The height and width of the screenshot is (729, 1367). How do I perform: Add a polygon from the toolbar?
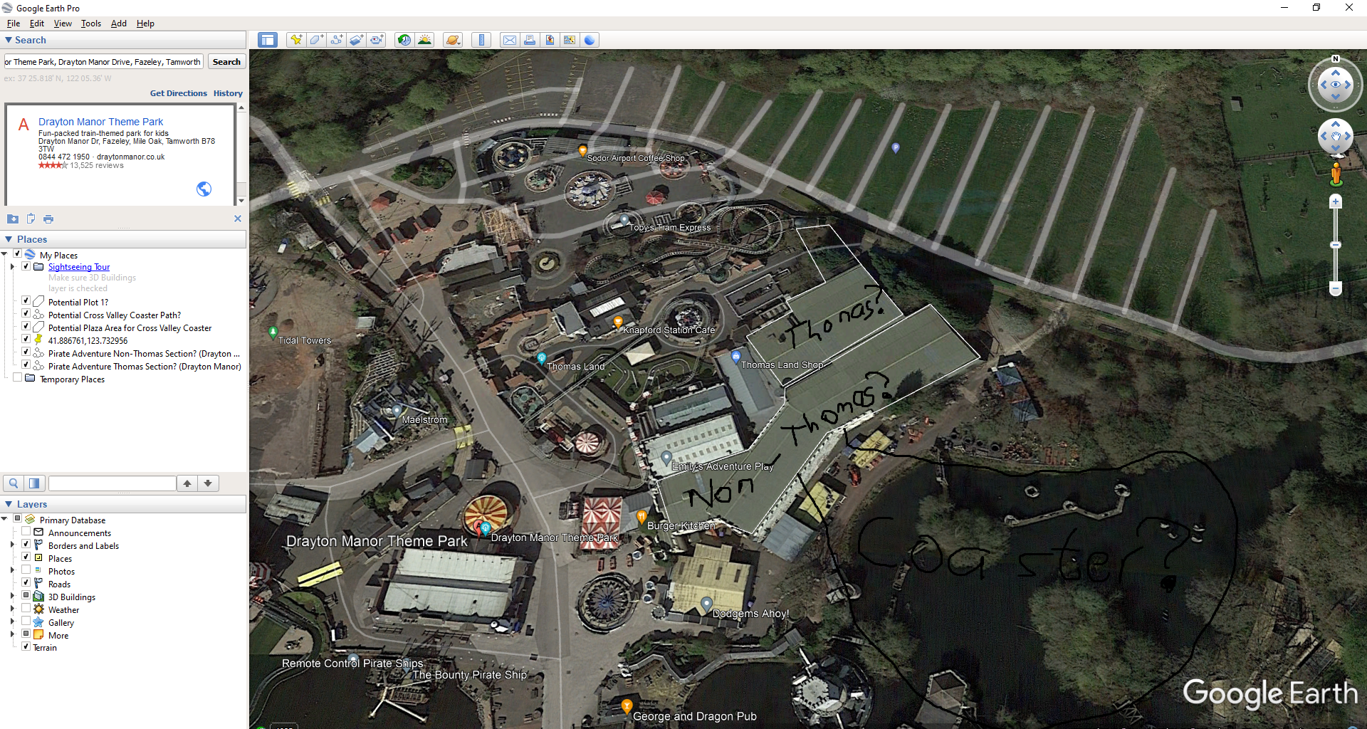[316, 40]
